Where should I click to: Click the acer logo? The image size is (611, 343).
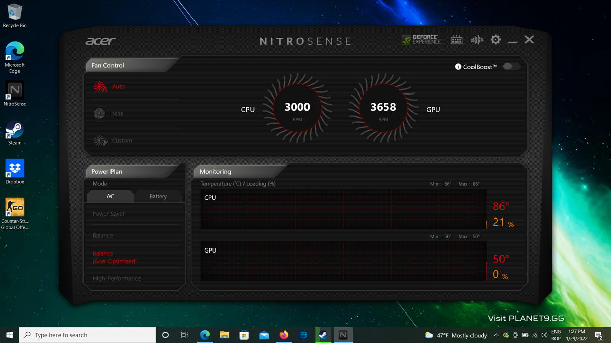[100, 41]
